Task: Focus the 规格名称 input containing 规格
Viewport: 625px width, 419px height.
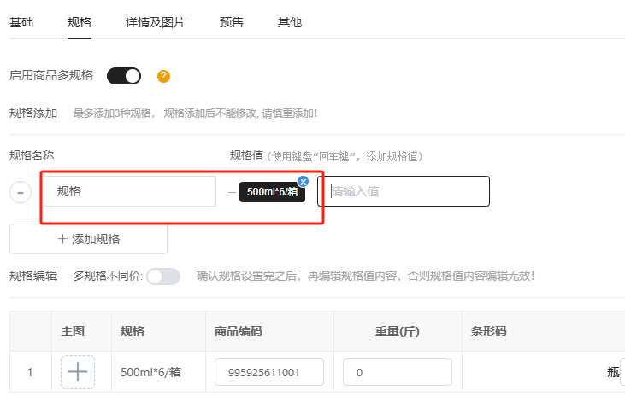Action: 130,191
